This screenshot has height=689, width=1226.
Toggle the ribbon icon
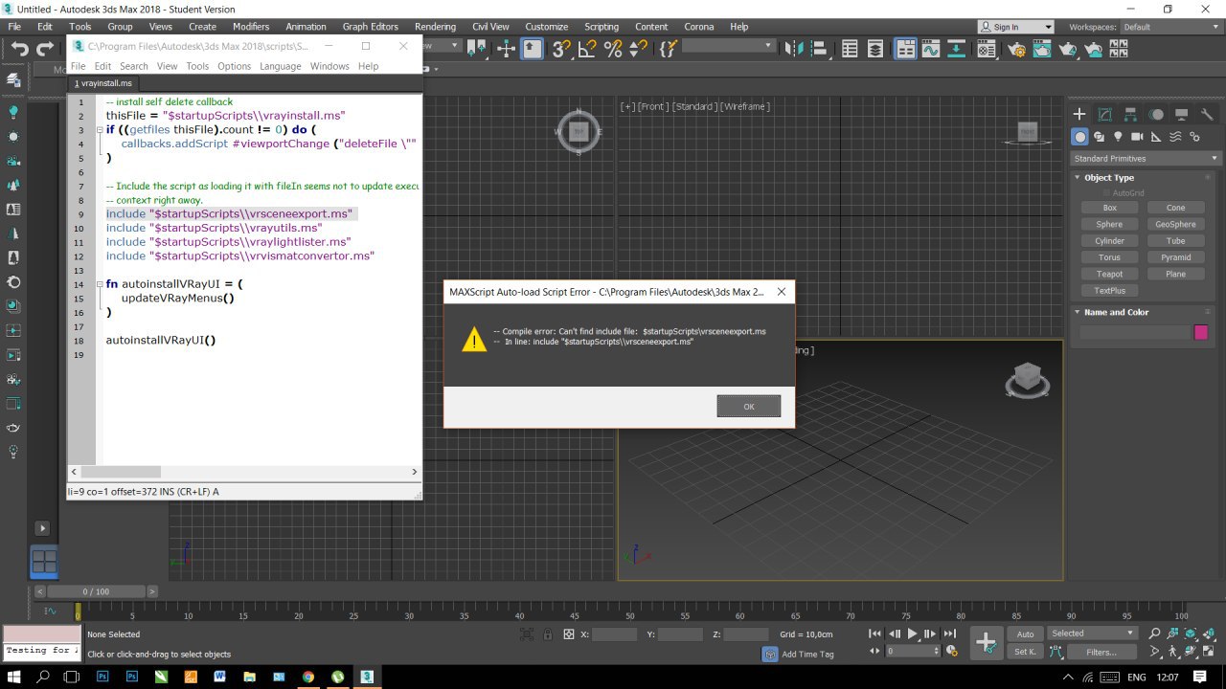click(x=905, y=48)
